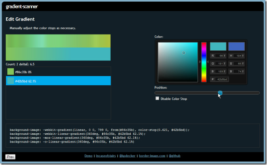
Task: Click the R value stepper arrows
Action: click(x=224, y=56)
